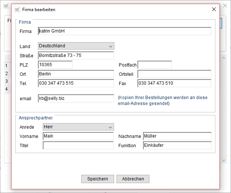Image resolution: width=231 pixels, height=193 pixels.
Task: Click the Fax number field
Action: click(174, 83)
